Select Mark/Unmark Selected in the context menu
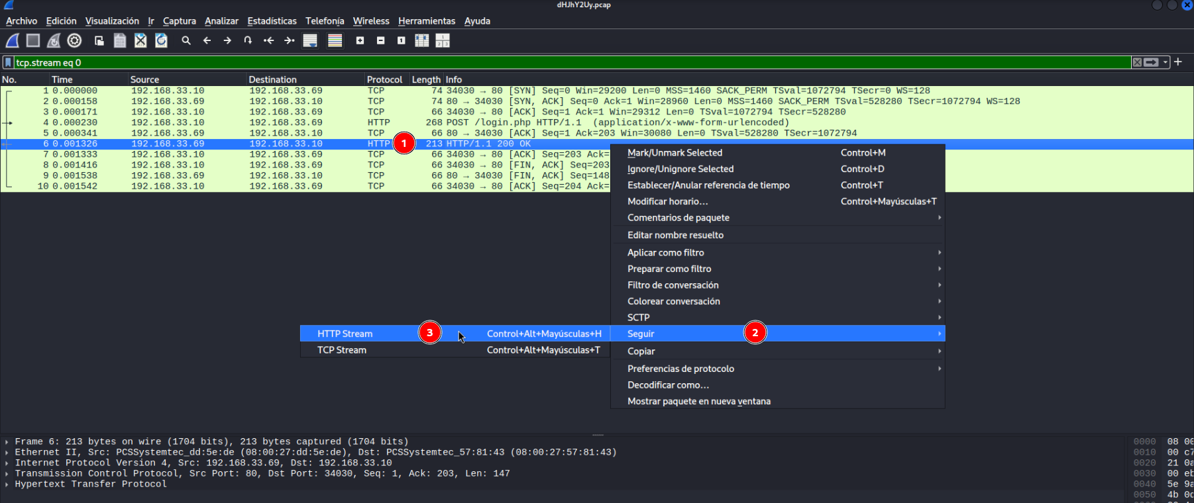1194x503 pixels. 778,153
